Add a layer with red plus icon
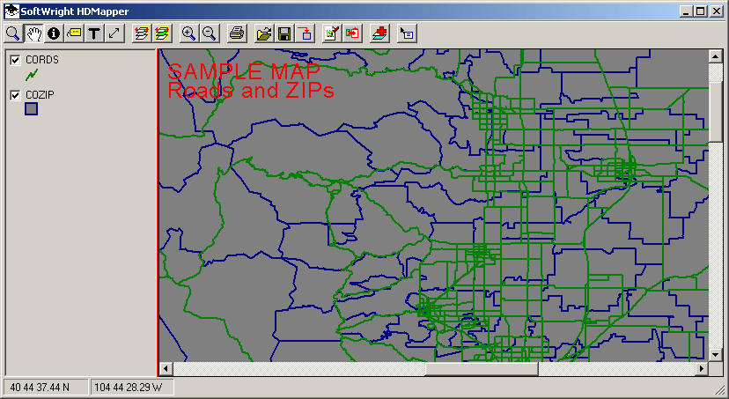Viewport: 729px width, 399px height. (379, 33)
